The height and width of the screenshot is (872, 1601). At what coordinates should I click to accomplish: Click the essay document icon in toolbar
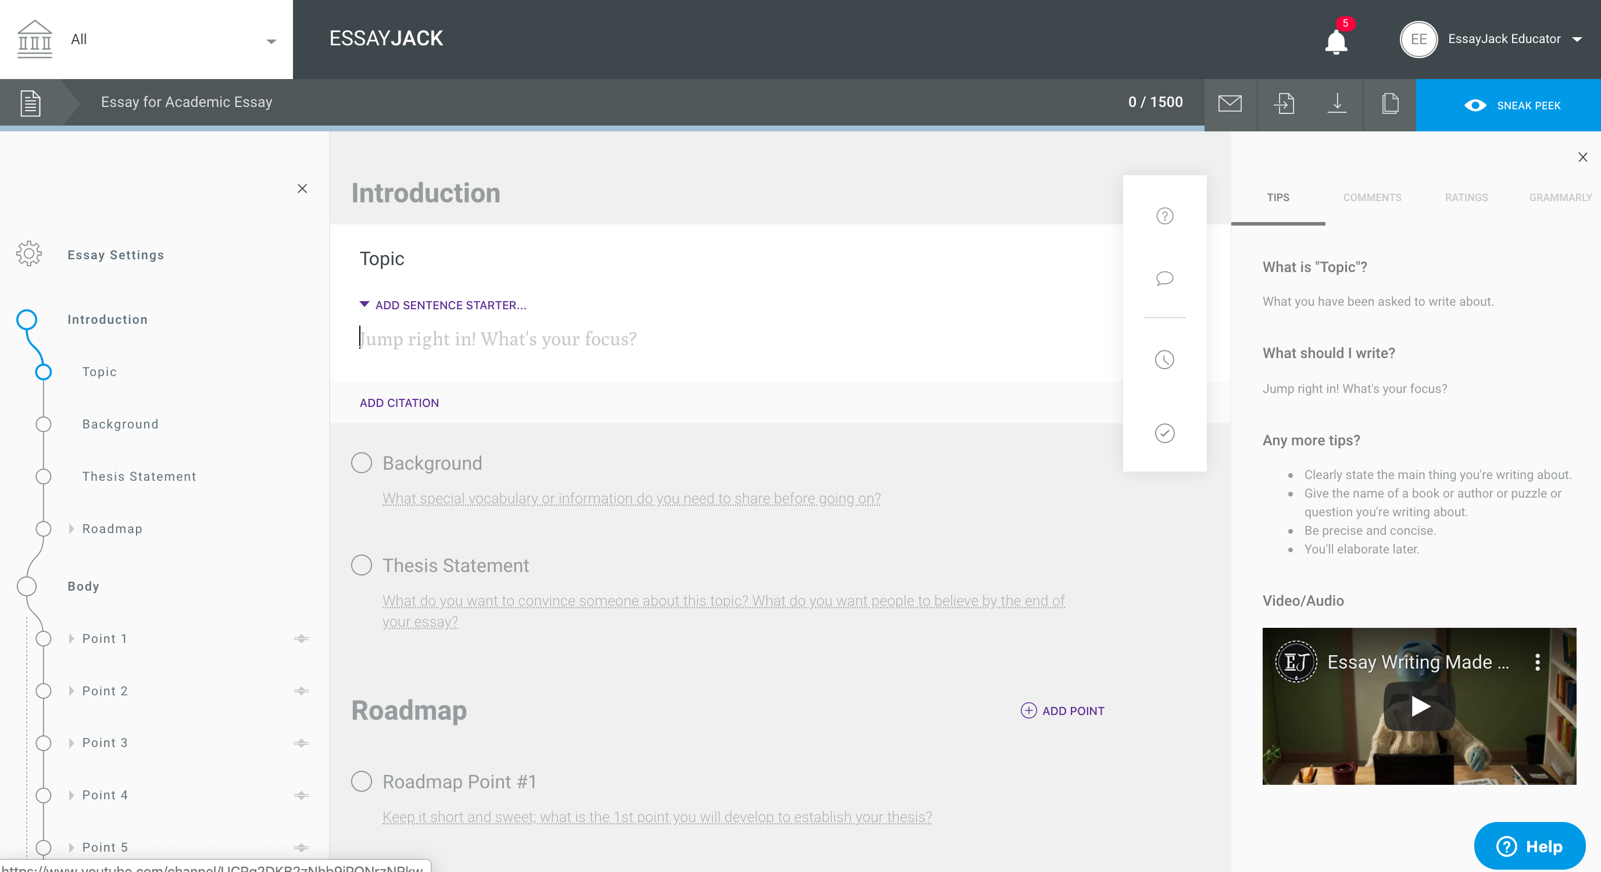pyautogui.click(x=30, y=103)
